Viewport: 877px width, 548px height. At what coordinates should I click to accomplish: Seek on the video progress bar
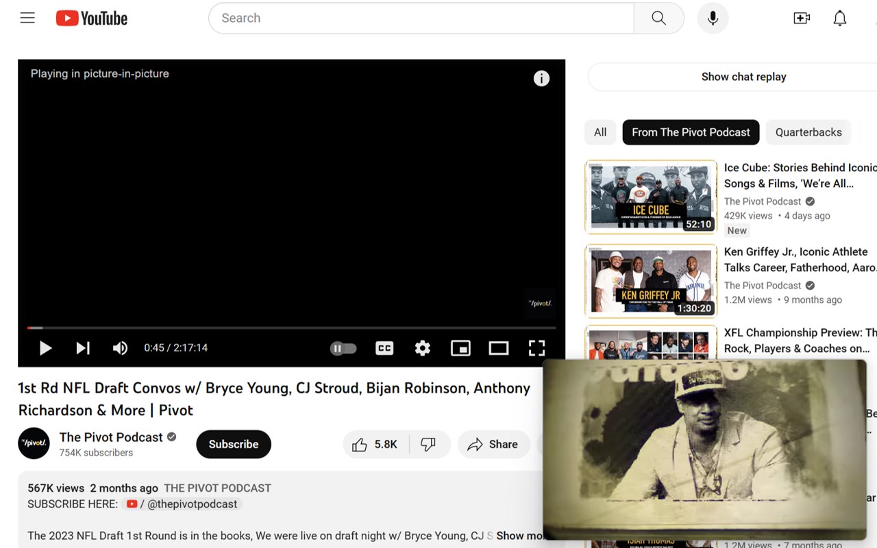point(291,328)
